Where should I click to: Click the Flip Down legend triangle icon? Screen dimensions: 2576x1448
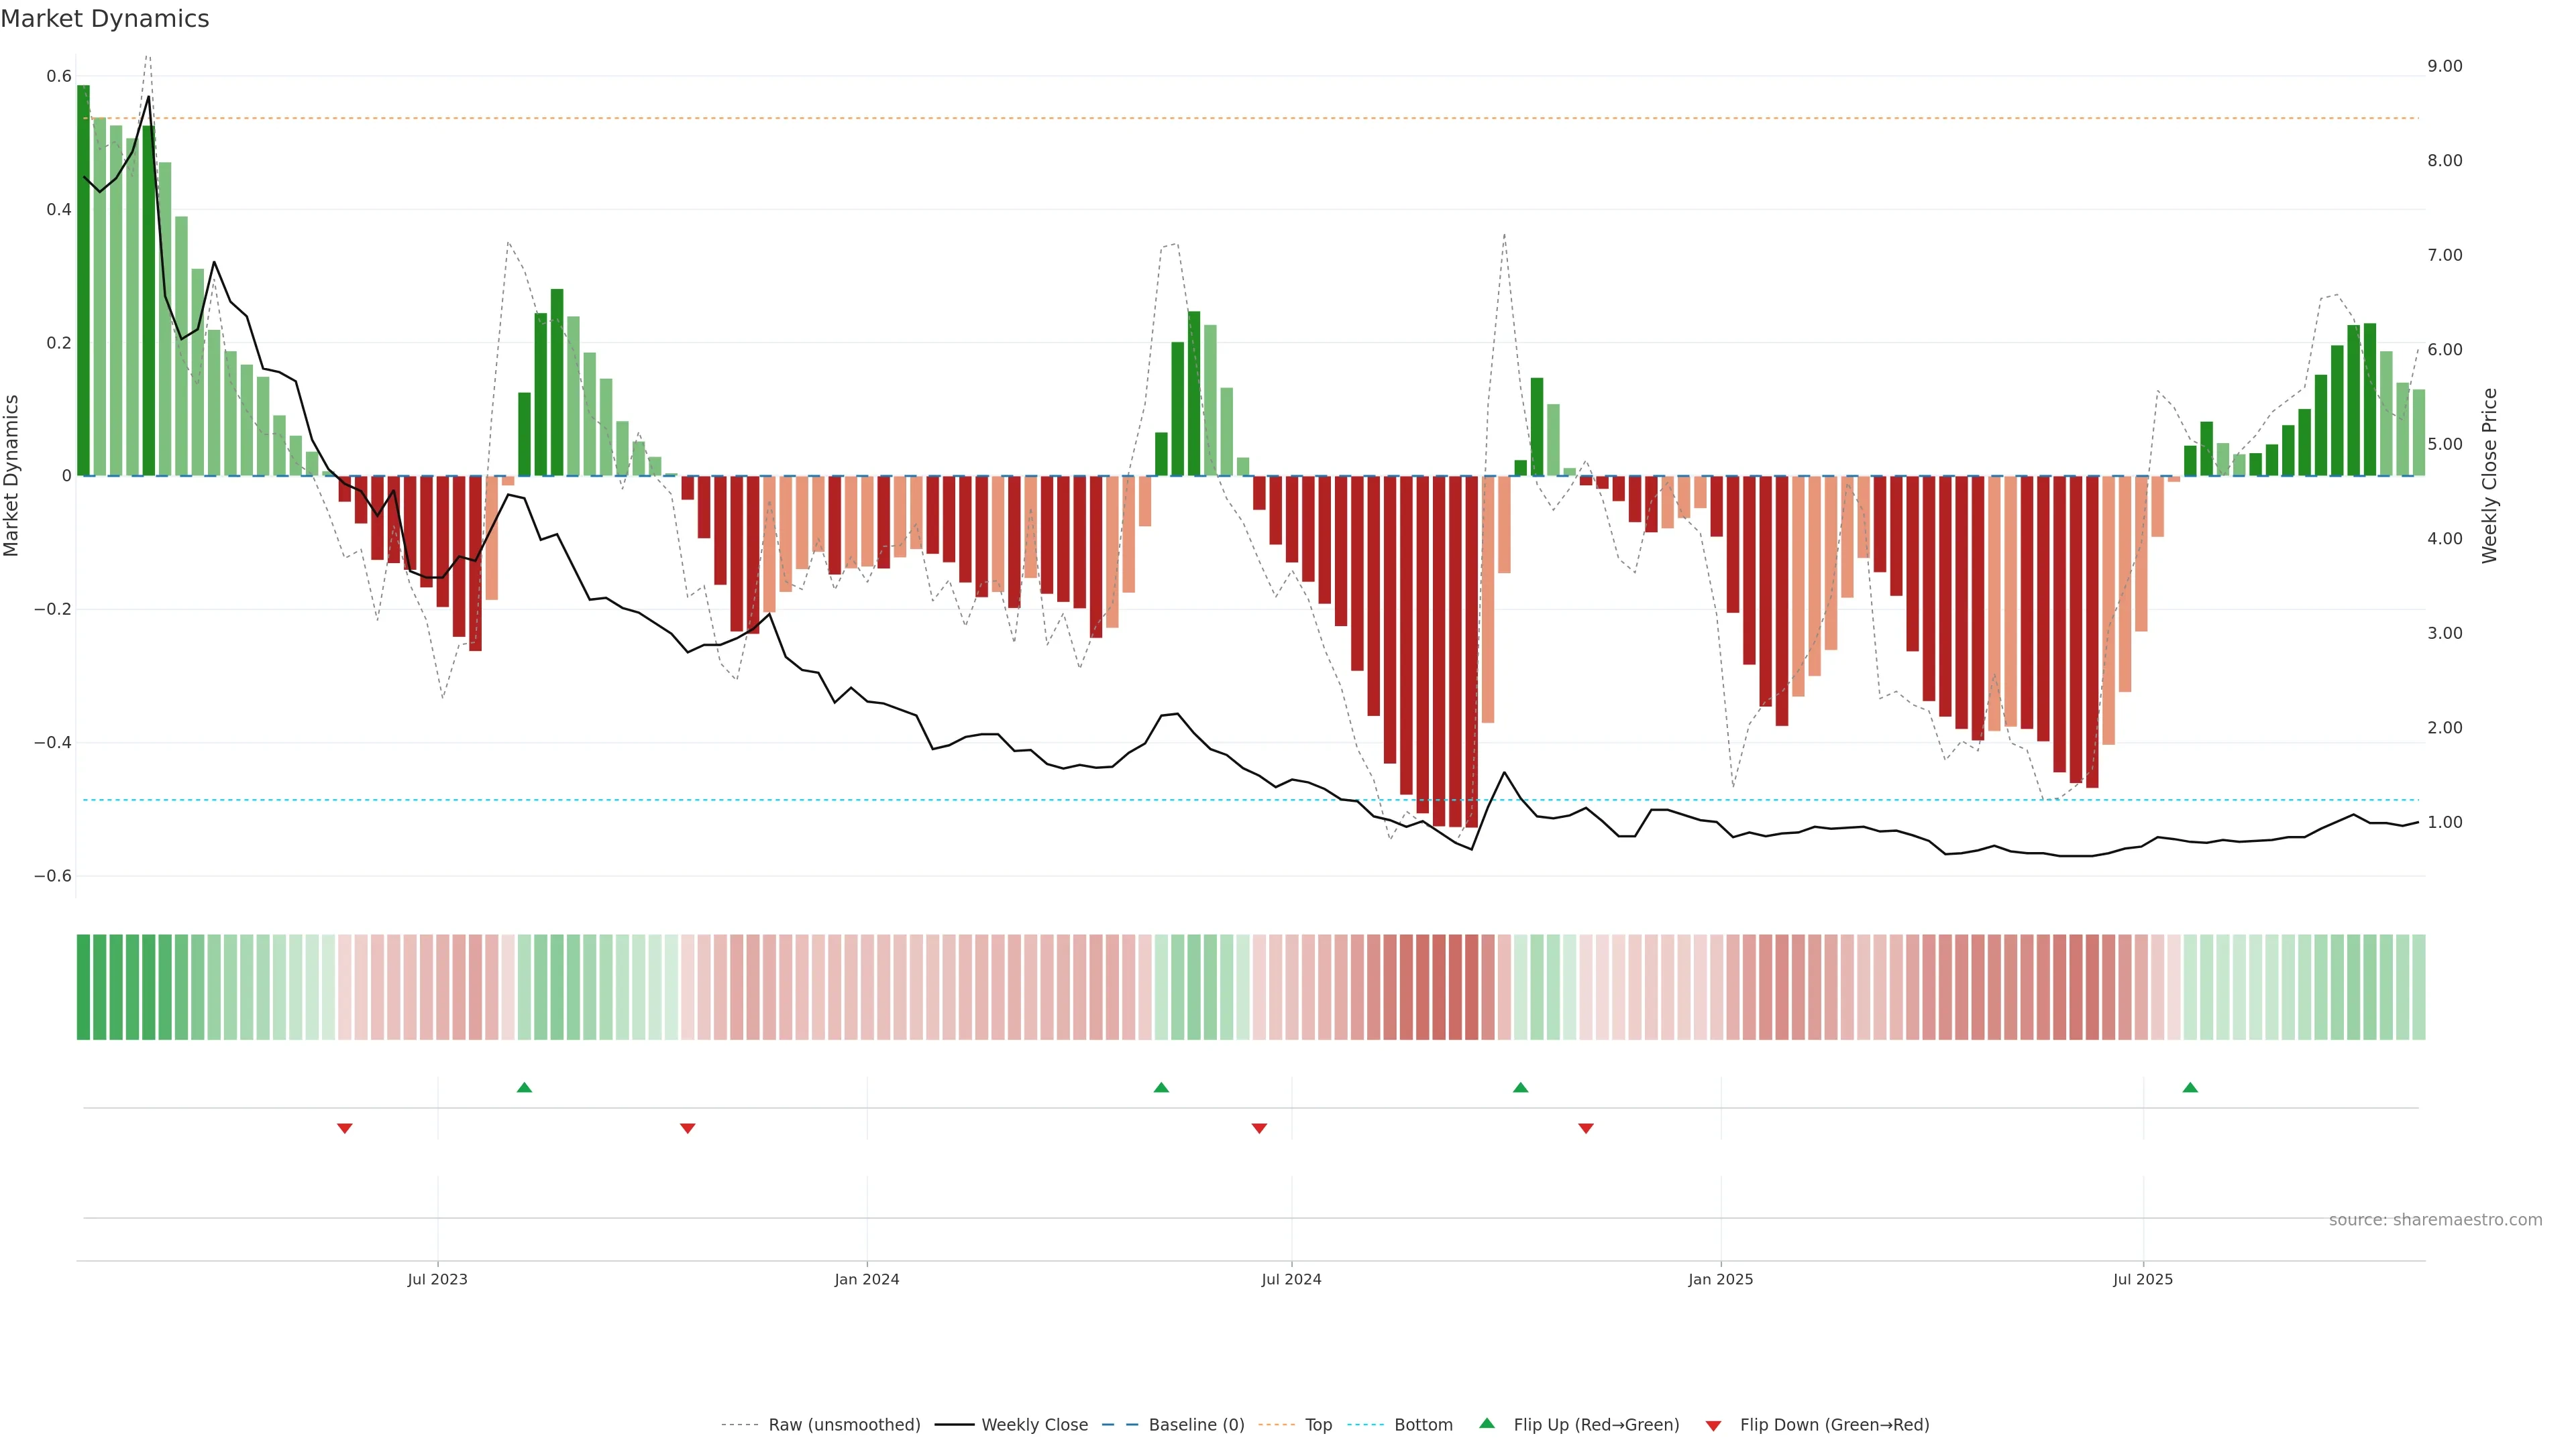(1713, 1425)
